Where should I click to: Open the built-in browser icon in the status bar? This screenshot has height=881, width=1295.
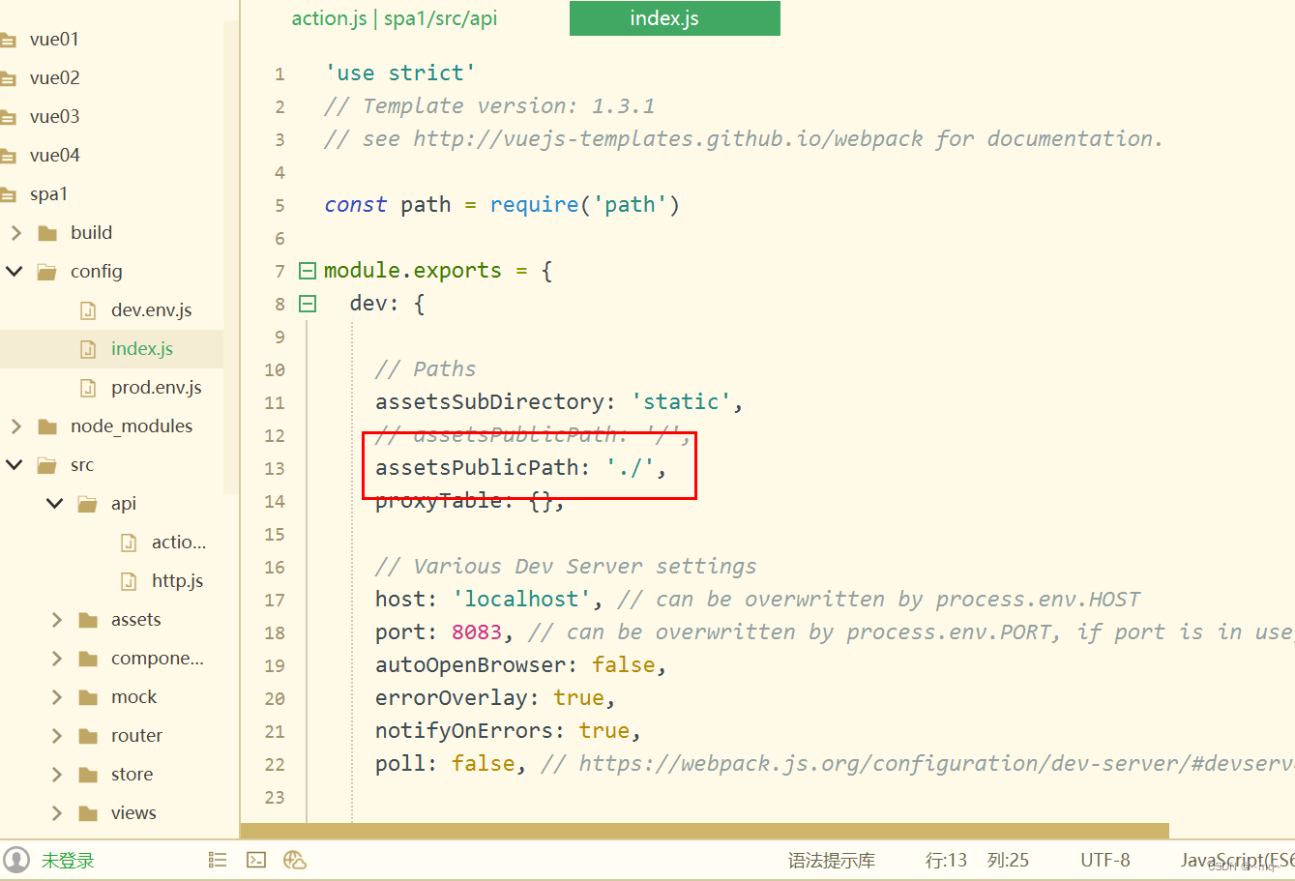point(295,860)
